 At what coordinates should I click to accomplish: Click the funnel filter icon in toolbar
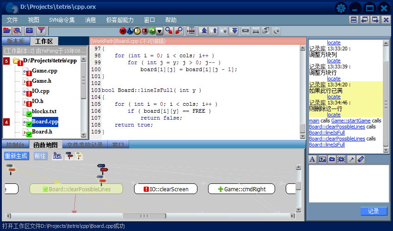[41, 30]
